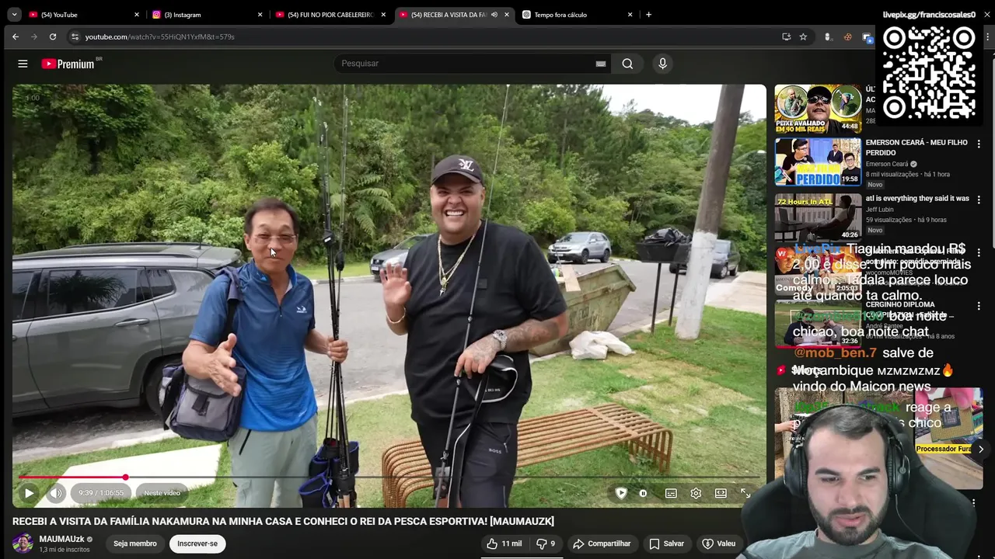Save the video with the Salvar button

pyautogui.click(x=666, y=543)
